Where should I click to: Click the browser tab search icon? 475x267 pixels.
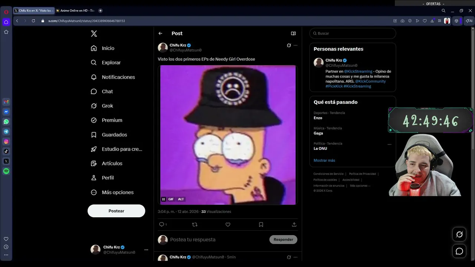coord(443,11)
